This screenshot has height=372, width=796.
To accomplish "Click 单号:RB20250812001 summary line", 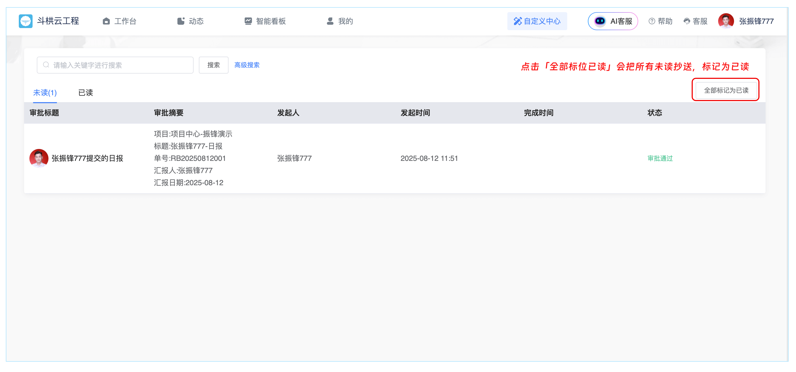I will (x=190, y=158).
